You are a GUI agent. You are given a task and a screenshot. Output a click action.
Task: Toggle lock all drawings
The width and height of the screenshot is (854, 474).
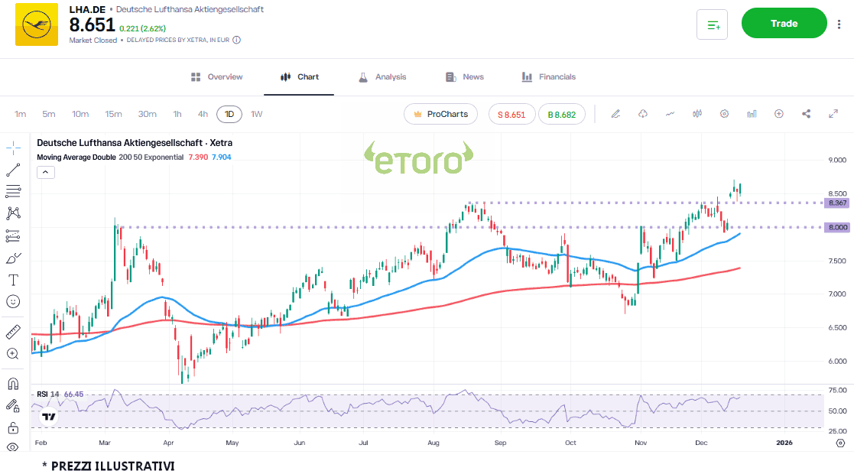13,427
